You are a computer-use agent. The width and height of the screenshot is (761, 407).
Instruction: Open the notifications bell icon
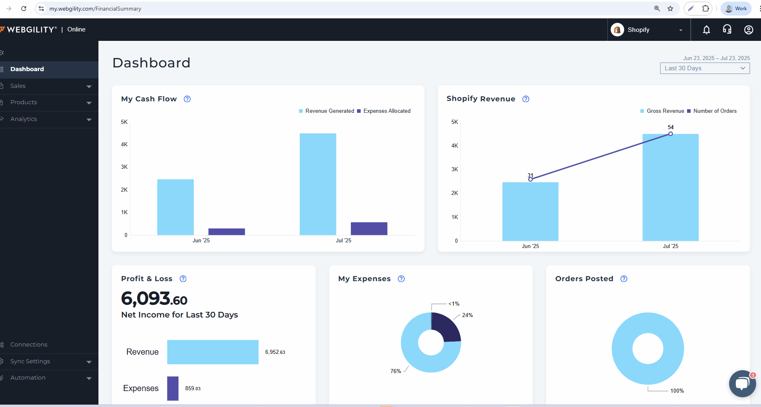tap(706, 30)
